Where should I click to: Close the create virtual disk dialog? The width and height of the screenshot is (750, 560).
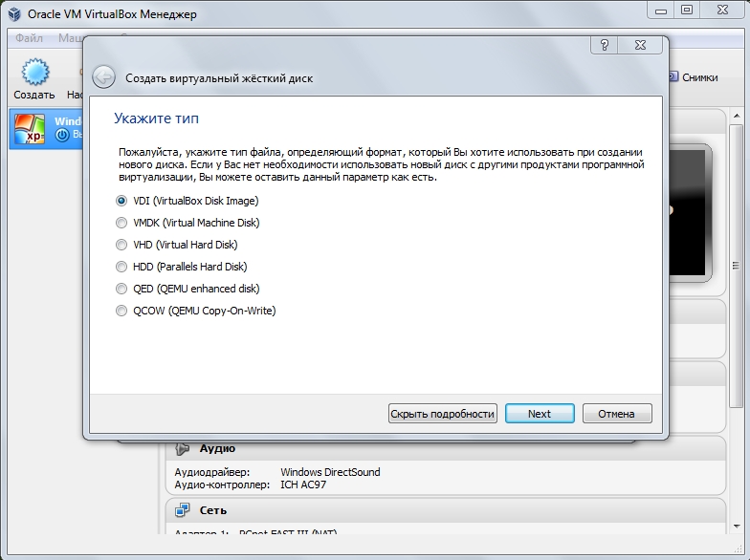(x=640, y=46)
